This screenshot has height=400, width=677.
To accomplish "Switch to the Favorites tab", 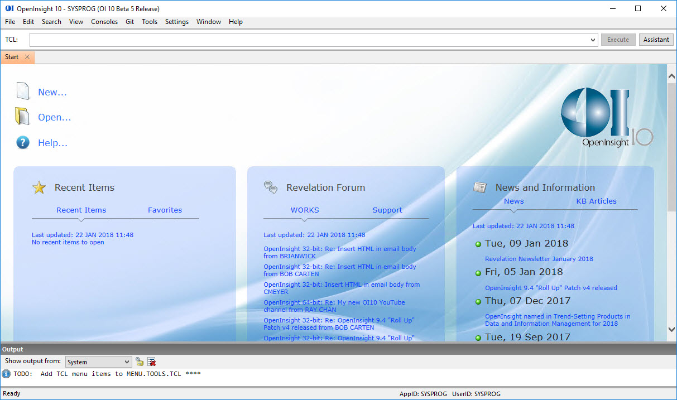I will (165, 210).
